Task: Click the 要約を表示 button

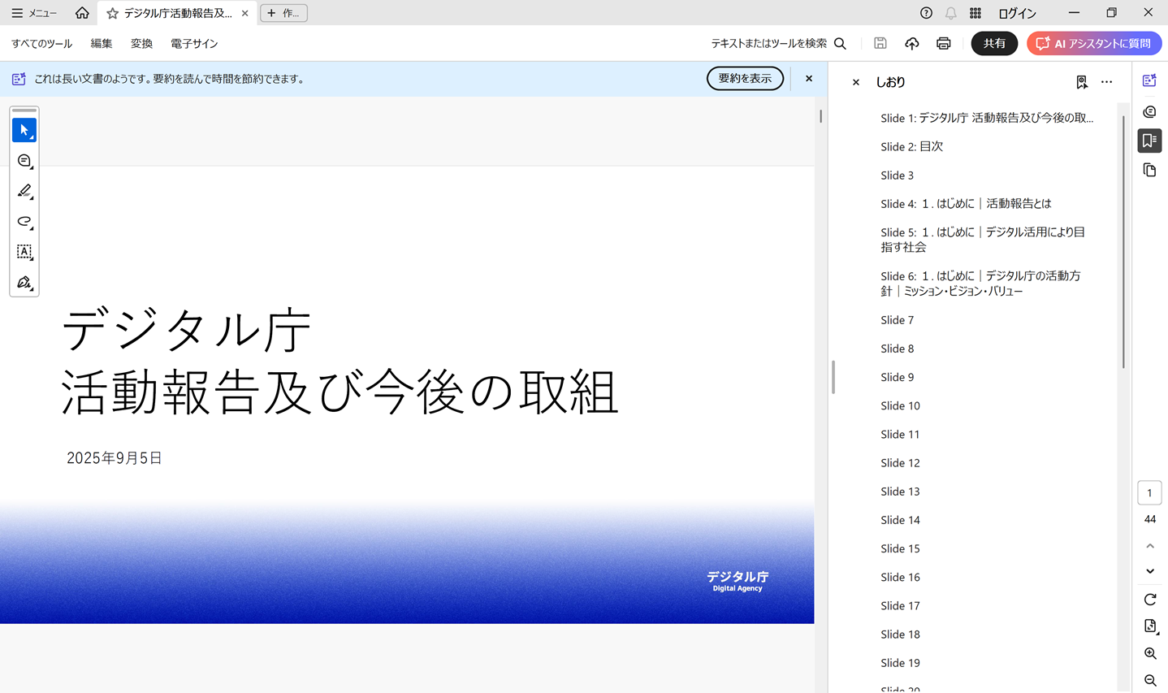Action: click(x=744, y=79)
